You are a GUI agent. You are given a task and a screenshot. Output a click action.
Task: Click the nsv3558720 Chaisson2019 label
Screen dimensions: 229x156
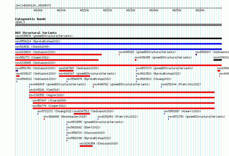tap(86, 133)
